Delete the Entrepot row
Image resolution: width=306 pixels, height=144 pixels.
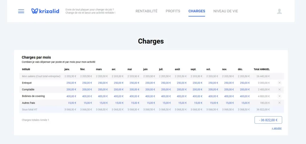pyautogui.click(x=279, y=83)
